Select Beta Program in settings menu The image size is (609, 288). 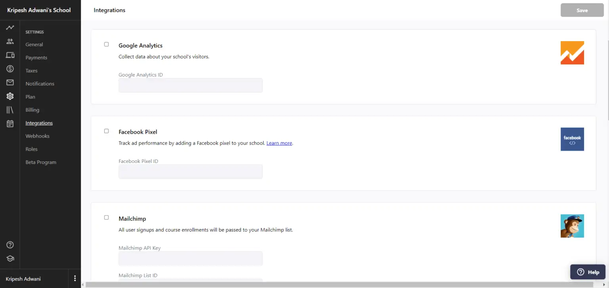pyautogui.click(x=41, y=162)
